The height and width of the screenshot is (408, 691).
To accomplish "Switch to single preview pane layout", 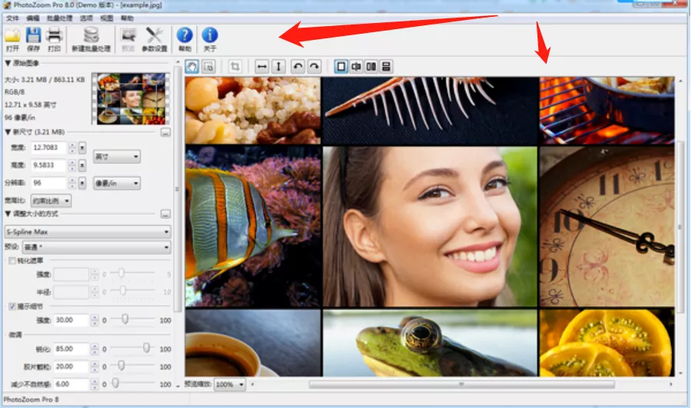I will tap(341, 67).
